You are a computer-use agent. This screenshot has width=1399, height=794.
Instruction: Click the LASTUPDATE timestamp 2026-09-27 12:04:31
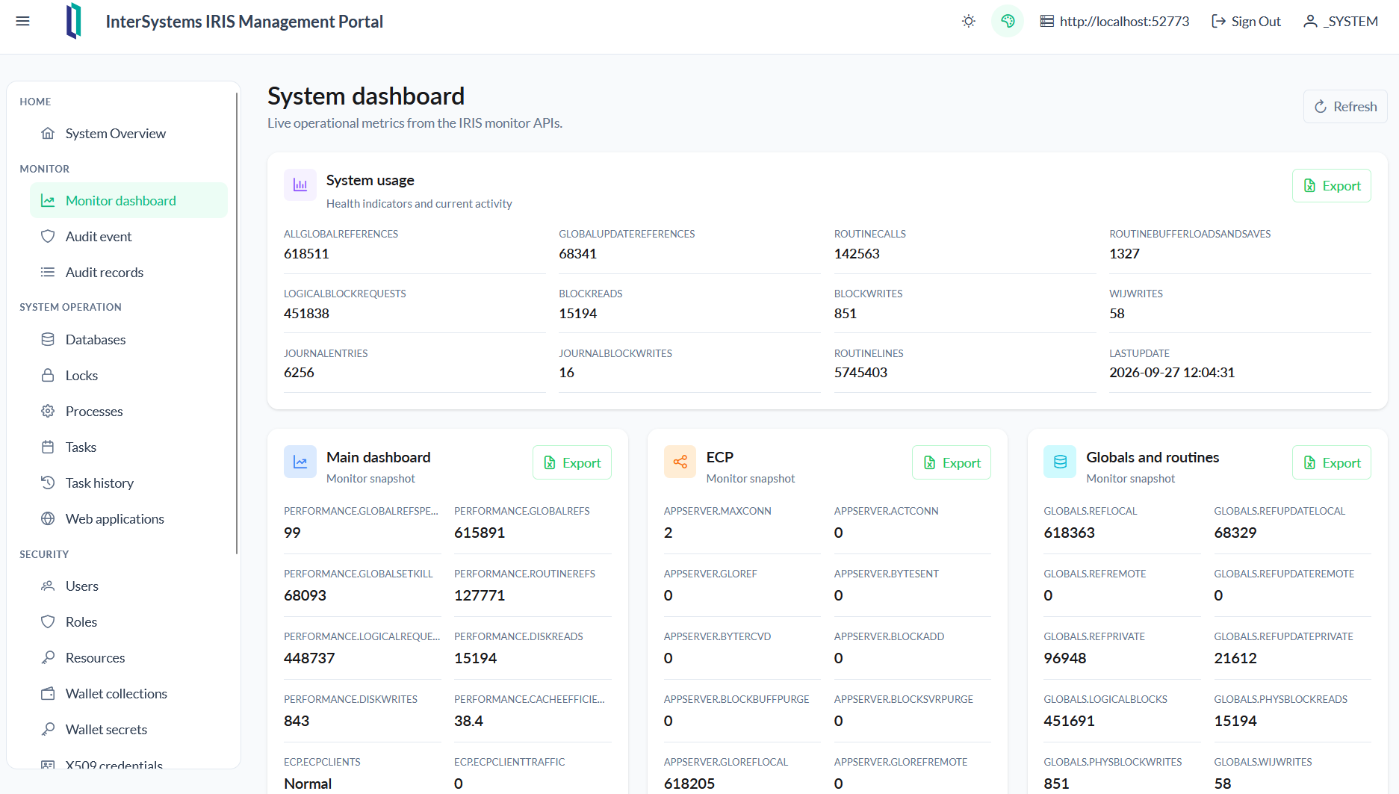pyautogui.click(x=1172, y=372)
